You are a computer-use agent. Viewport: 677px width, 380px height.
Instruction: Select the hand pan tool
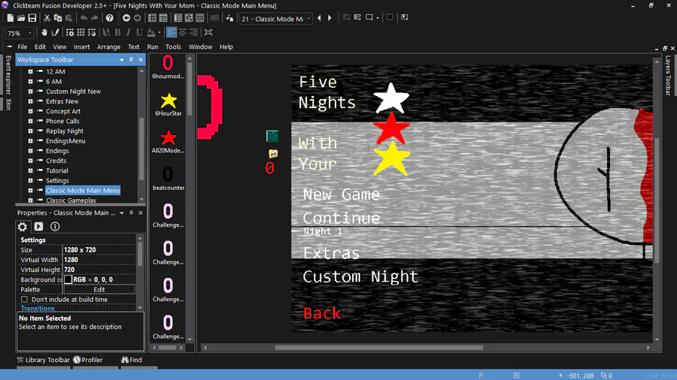point(44,33)
